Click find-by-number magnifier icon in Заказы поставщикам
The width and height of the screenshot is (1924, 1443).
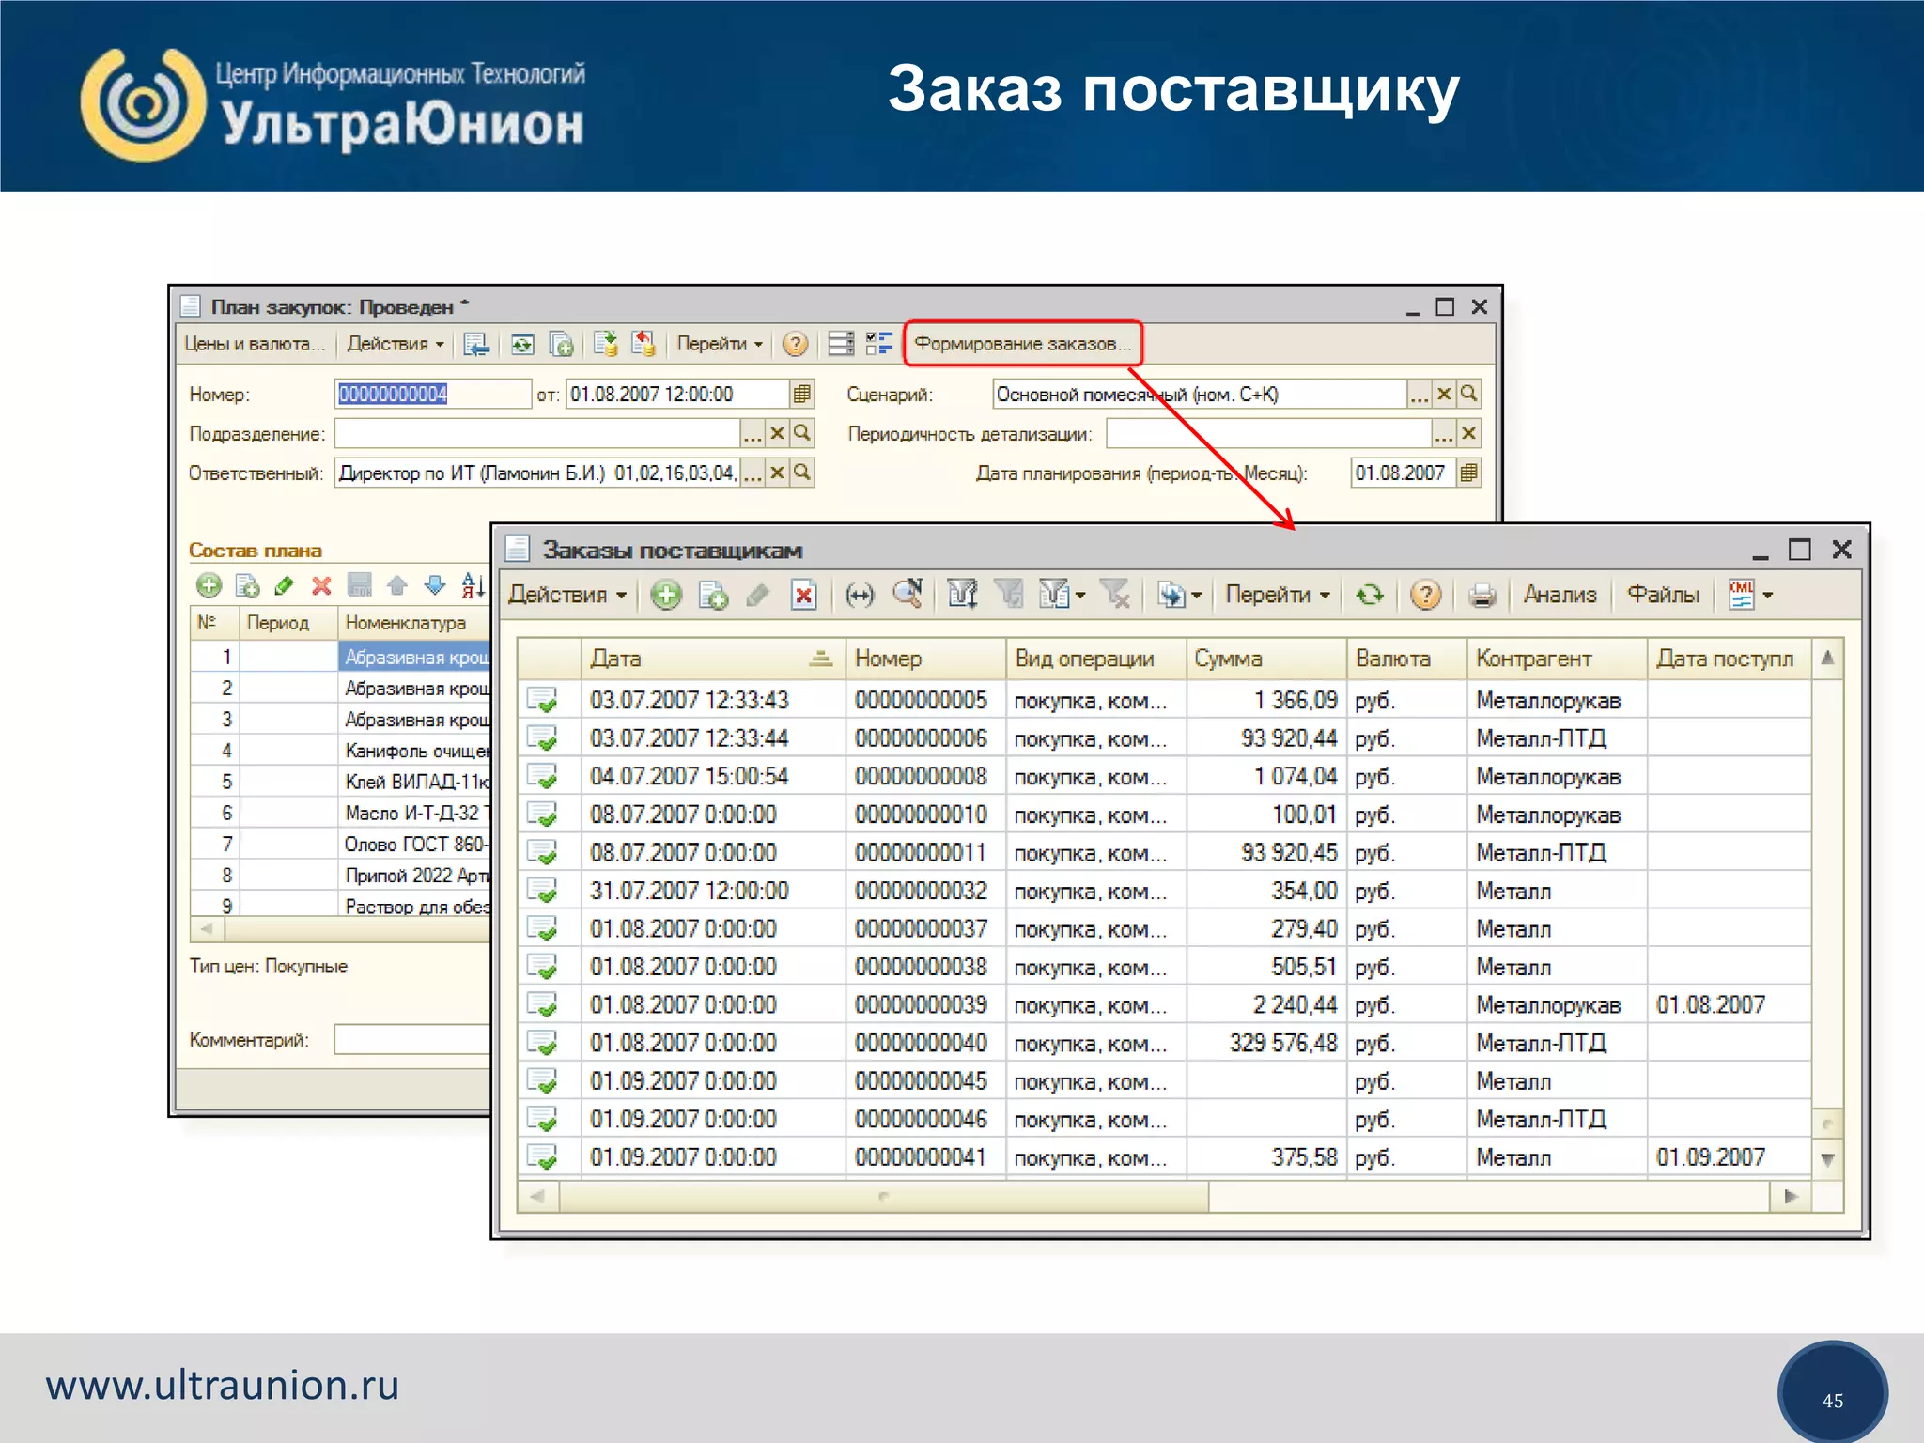(x=908, y=593)
